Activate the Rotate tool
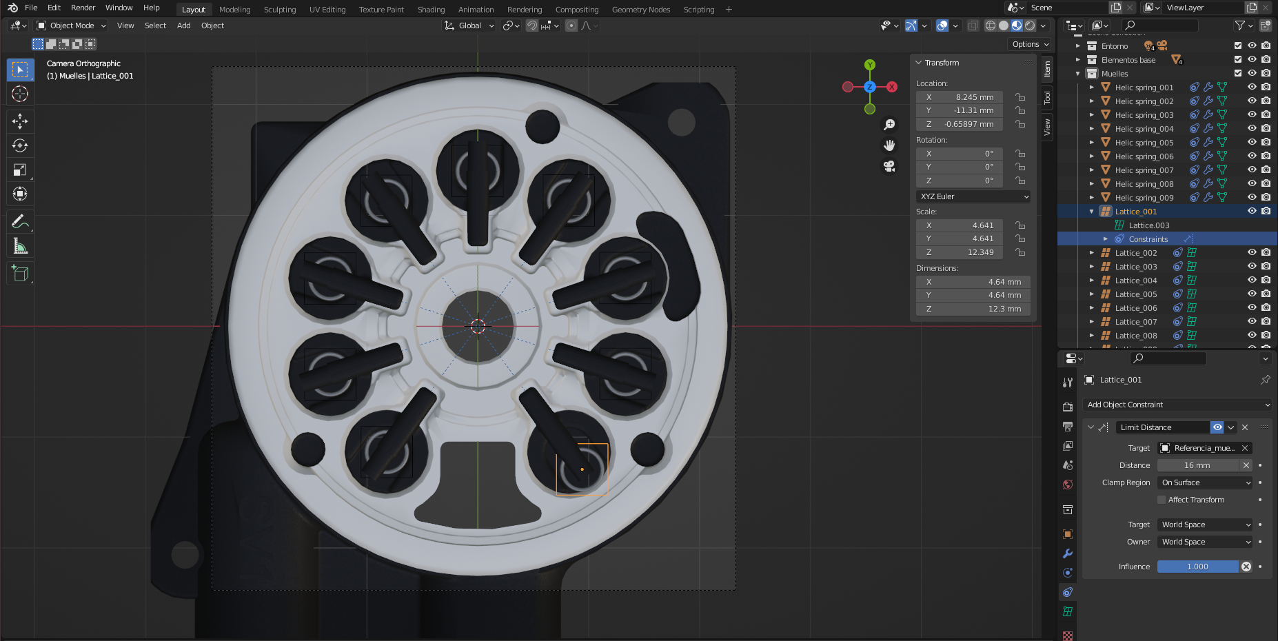The height and width of the screenshot is (641, 1278). coord(20,145)
